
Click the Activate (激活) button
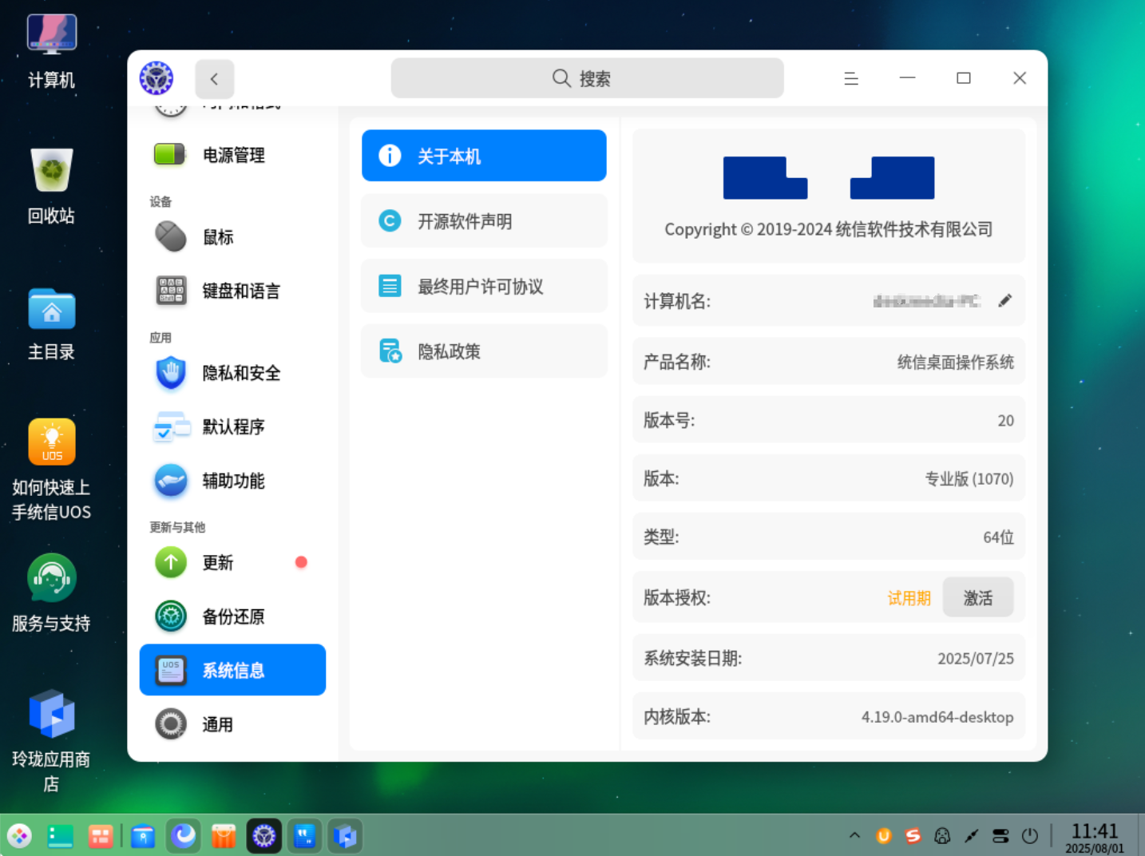point(978,597)
